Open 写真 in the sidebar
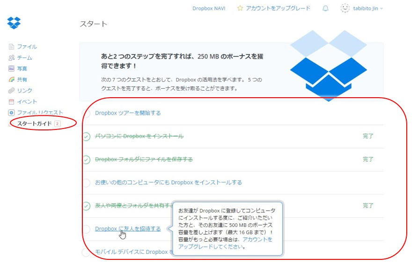Viewport: 418px width, 265px height. [x=22, y=69]
